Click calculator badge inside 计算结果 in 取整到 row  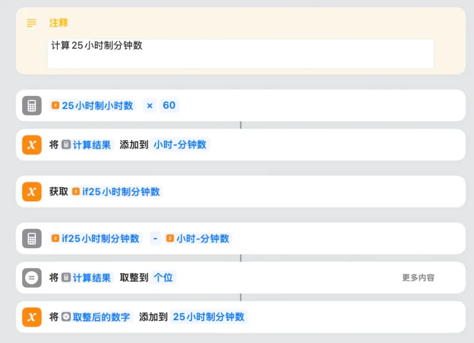[x=66, y=278]
